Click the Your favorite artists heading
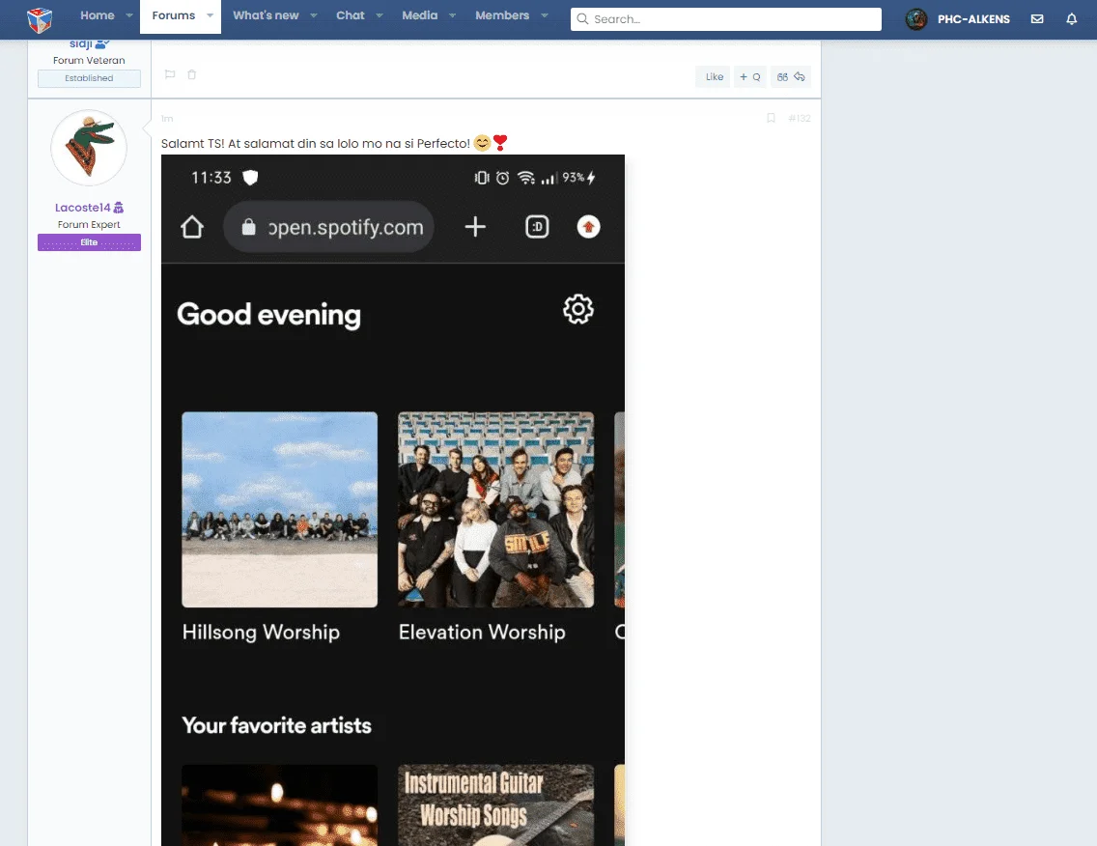Viewport: 1097px width, 846px height. click(x=276, y=725)
